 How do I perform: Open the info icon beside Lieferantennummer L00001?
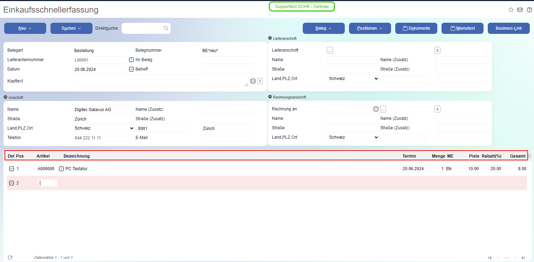coord(131,60)
